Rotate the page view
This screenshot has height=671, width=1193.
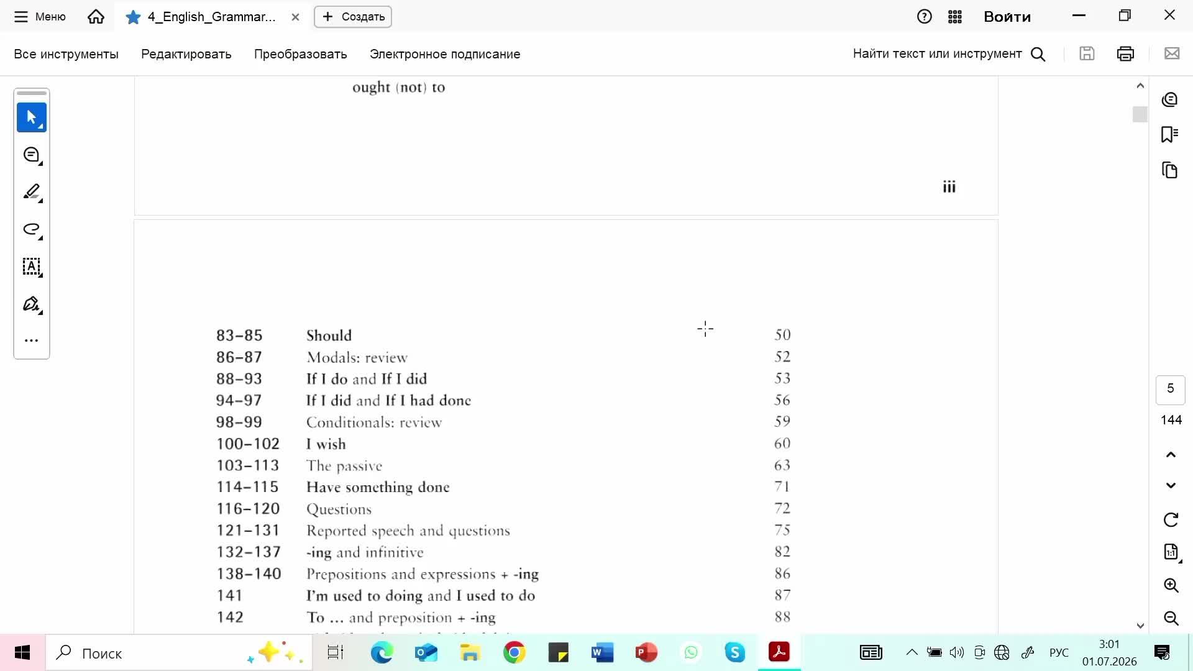tap(1171, 519)
